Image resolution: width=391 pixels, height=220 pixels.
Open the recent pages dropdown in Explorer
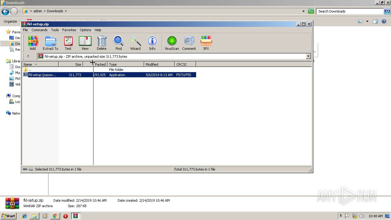click(x=20, y=12)
